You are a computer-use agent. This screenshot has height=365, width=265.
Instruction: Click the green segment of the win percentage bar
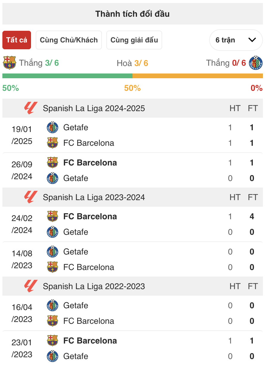point(67,76)
